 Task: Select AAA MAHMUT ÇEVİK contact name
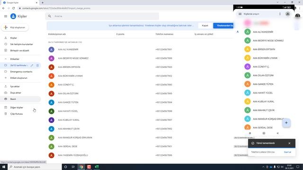coord(69,129)
